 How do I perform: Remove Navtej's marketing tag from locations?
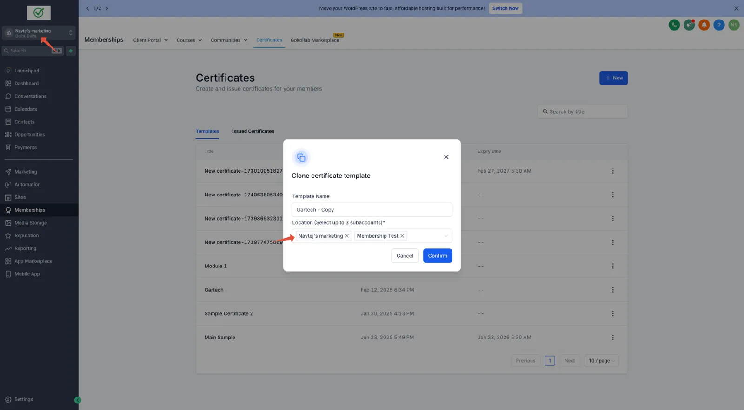(x=347, y=236)
